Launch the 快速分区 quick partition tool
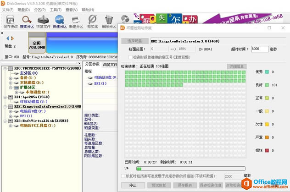Image resolution: width=290 pixels, height=192 pixels. (60, 22)
